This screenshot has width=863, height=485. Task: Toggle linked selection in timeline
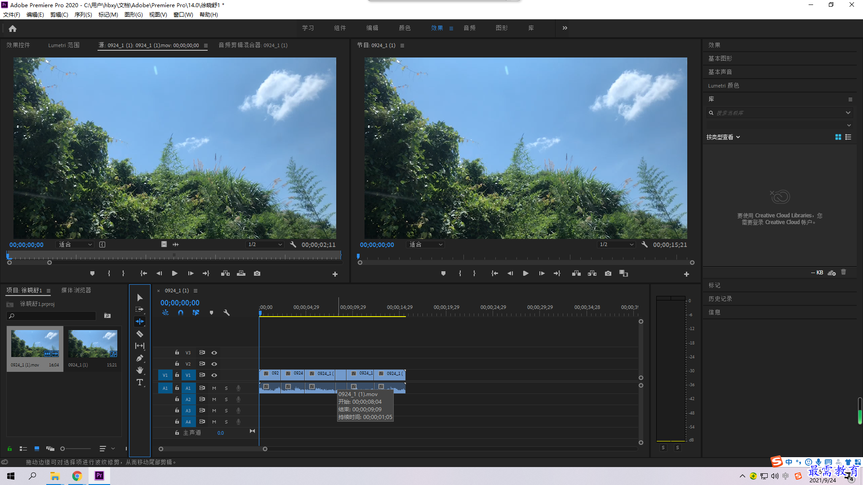(196, 313)
